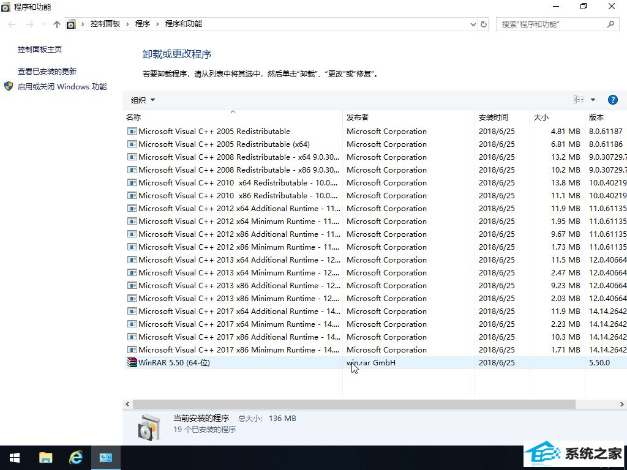Click the Control Panel taskbar button
Viewport: 627px width, 470px height.
pyautogui.click(x=106, y=458)
